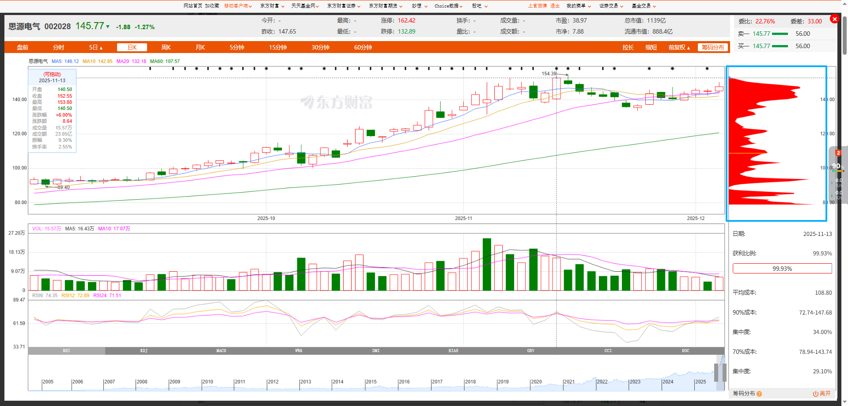Click 拉长 to stretch the chart
The width and height of the screenshot is (848, 406).
pos(628,47)
